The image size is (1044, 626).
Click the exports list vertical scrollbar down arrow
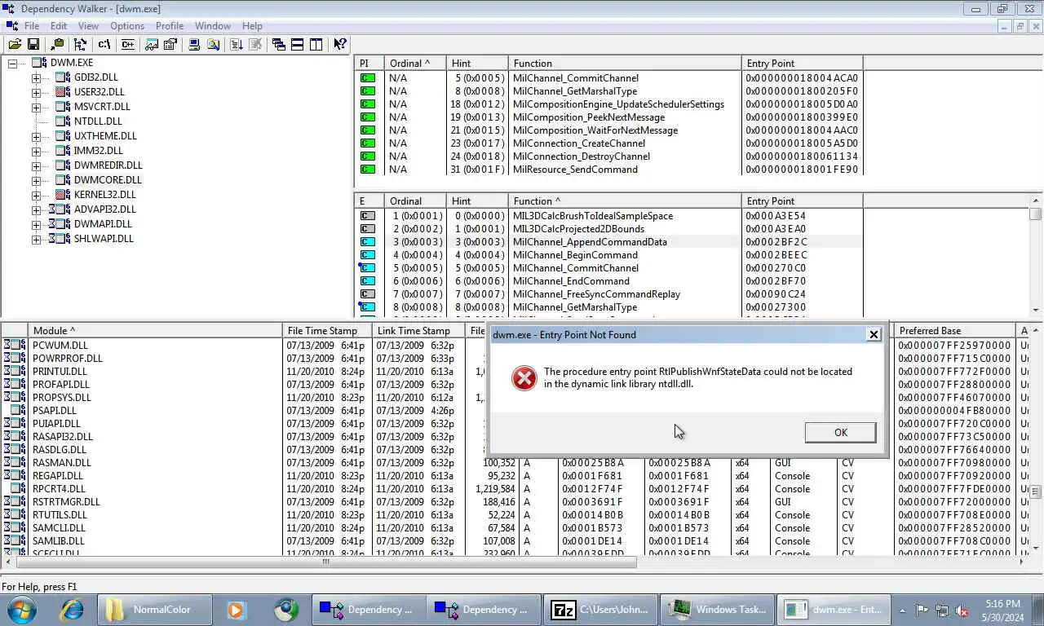(1036, 311)
